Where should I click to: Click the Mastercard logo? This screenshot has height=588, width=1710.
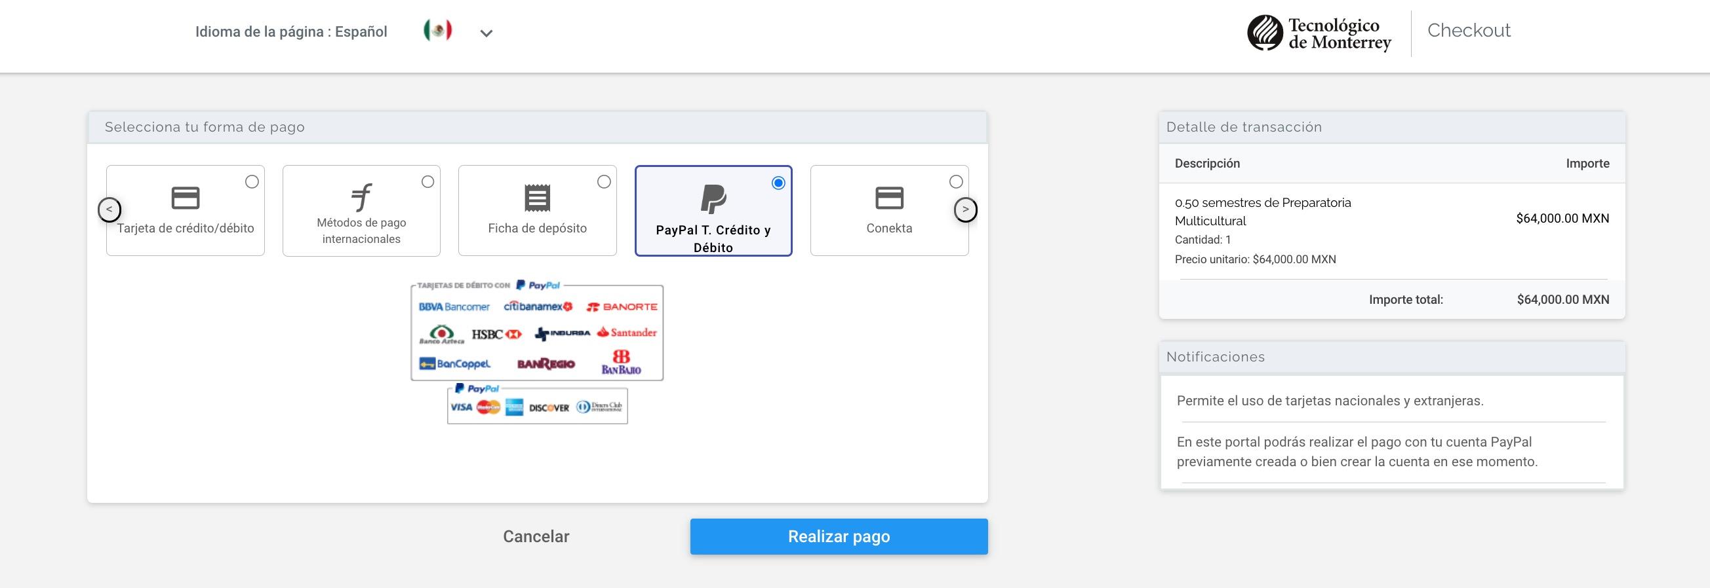488,407
